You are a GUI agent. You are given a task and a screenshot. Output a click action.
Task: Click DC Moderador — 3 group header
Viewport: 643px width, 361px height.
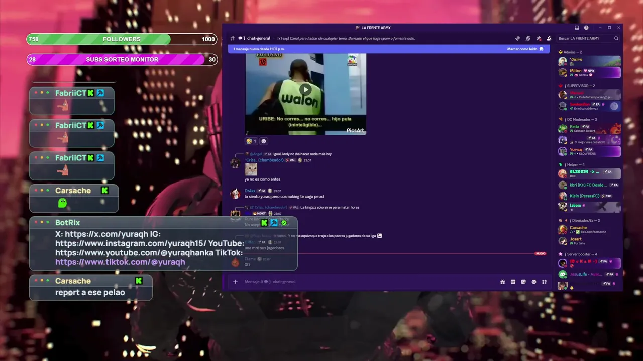pyautogui.click(x=578, y=120)
